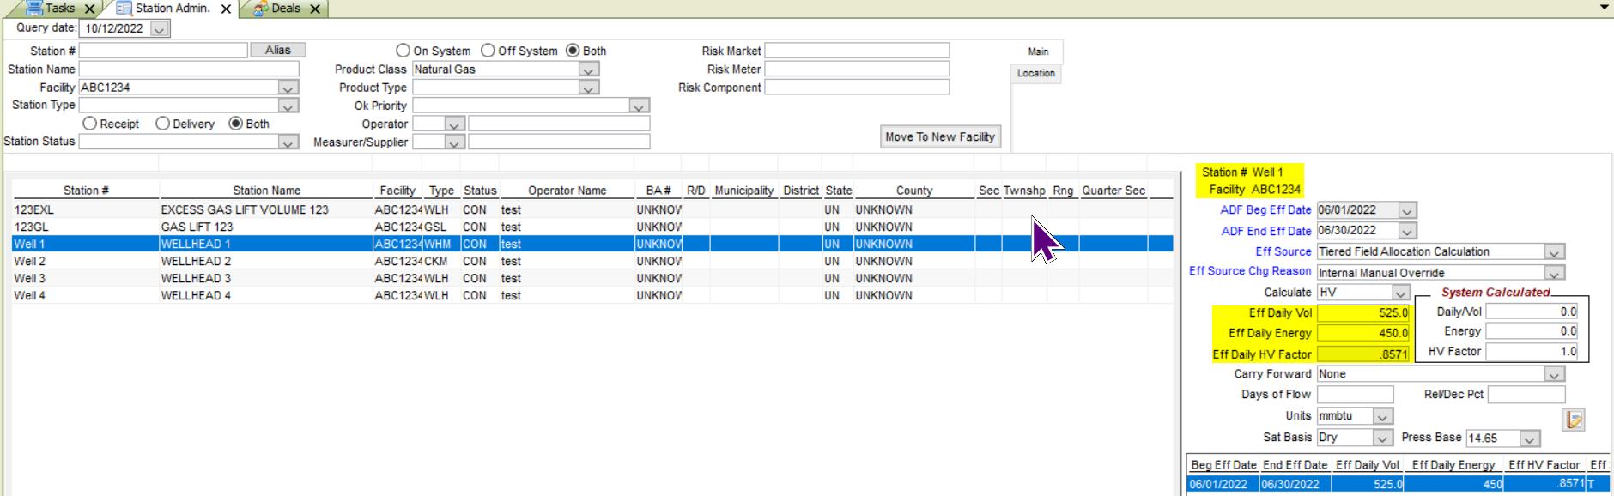Switch to the Deals tab
This screenshot has width=1614, height=496.
coord(284,9)
